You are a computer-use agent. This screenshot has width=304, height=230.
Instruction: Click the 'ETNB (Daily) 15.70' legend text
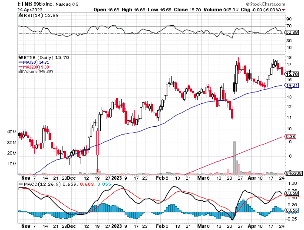[x=46, y=57]
